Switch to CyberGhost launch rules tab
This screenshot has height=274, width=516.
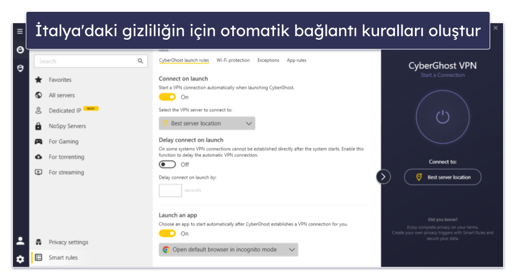click(184, 60)
